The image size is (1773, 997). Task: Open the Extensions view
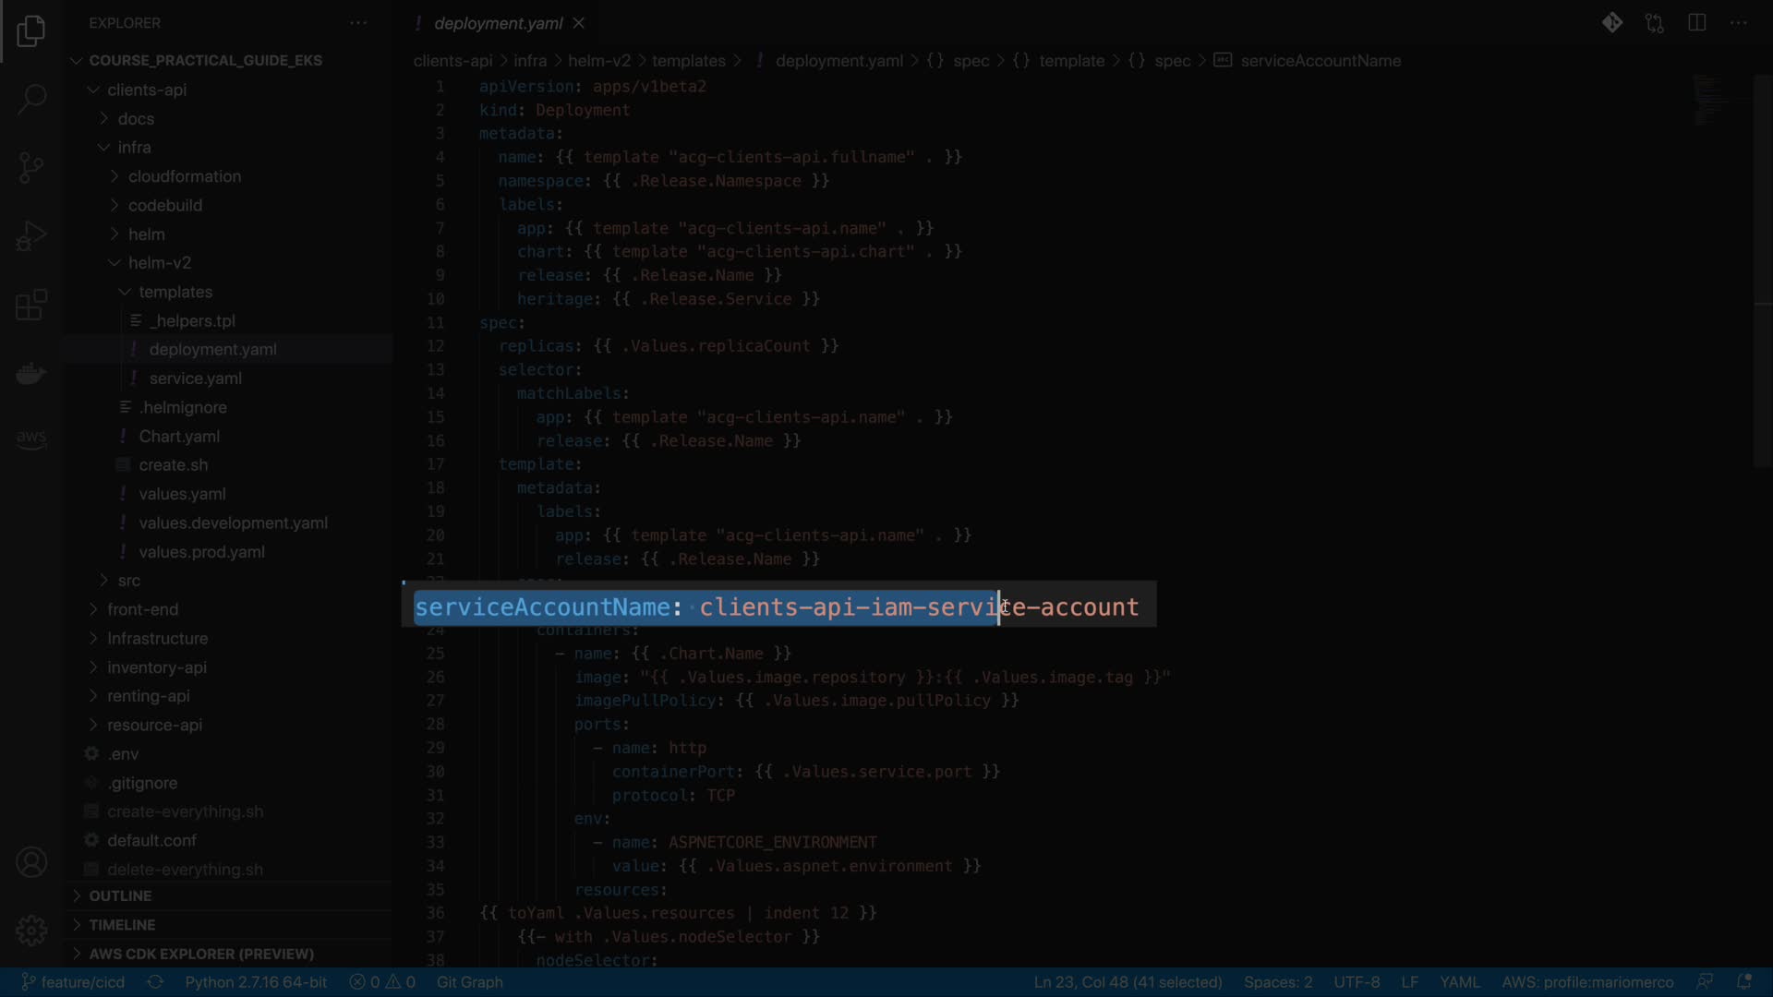pos(31,305)
